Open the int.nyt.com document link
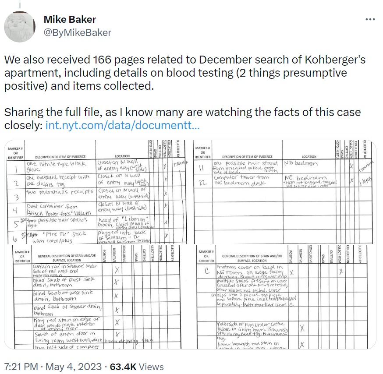The height and width of the screenshot is (374, 383). [x=123, y=126]
